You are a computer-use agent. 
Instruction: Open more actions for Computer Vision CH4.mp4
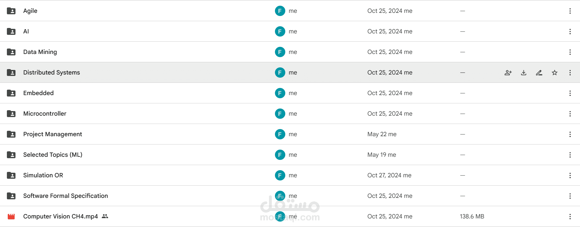(570, 216)
